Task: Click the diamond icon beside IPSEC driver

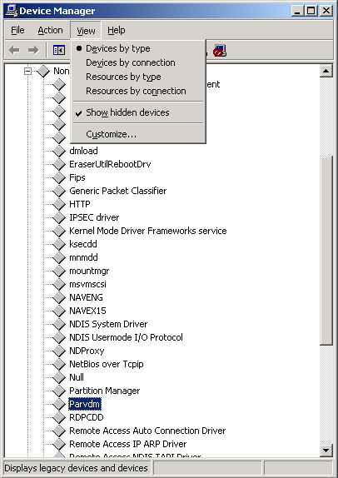Action: pyautogui.click(x=59, y=217)
